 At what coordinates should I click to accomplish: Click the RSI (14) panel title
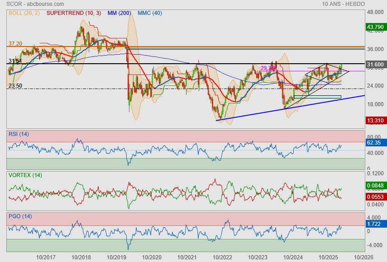click(x=19, y=134)
